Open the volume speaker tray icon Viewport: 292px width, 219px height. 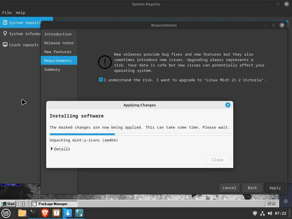coord(270,213)
